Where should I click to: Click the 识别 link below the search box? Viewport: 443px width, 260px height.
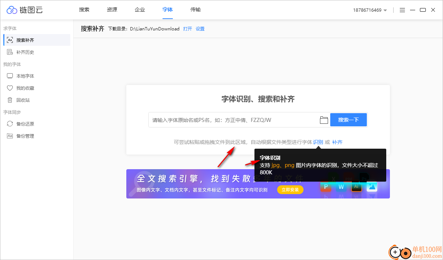[x=318, y=142]
